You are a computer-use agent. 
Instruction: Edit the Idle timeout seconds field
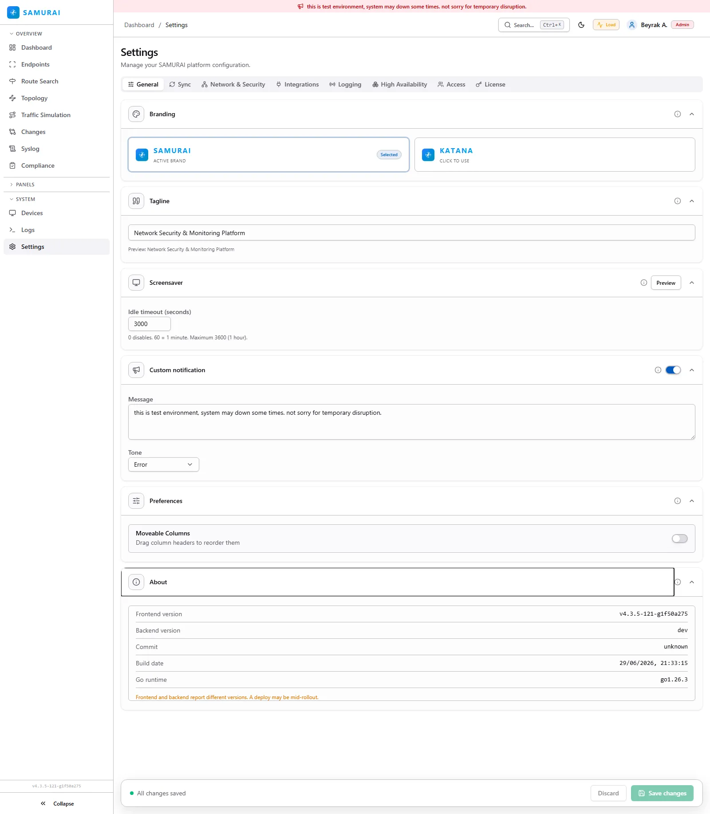[150, 324]
